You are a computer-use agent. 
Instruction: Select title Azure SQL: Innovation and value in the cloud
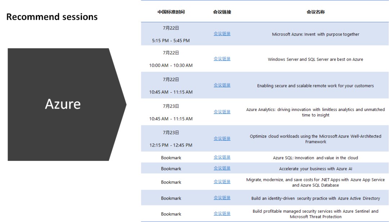[316, 158]
